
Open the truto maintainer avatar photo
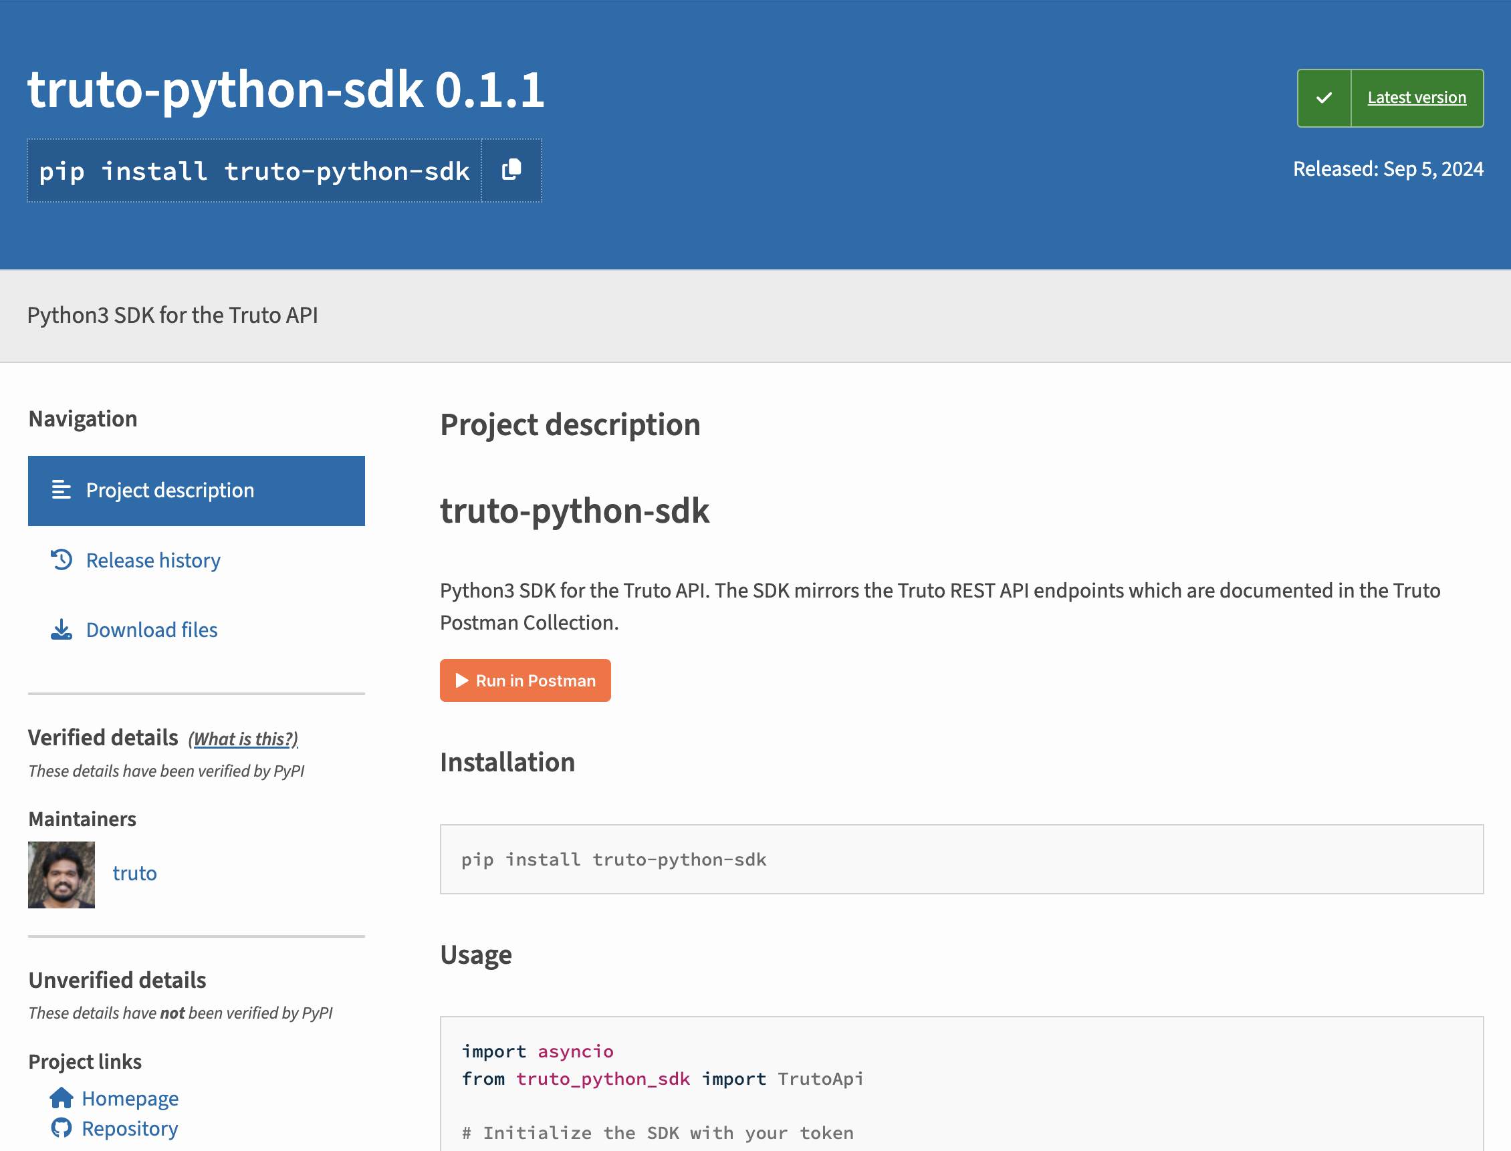[x=61, y=874]
